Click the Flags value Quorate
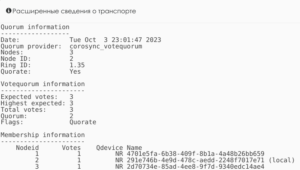The width and height of the screenshot is (300, 170). pyautogui.click(x=83, y=122)
